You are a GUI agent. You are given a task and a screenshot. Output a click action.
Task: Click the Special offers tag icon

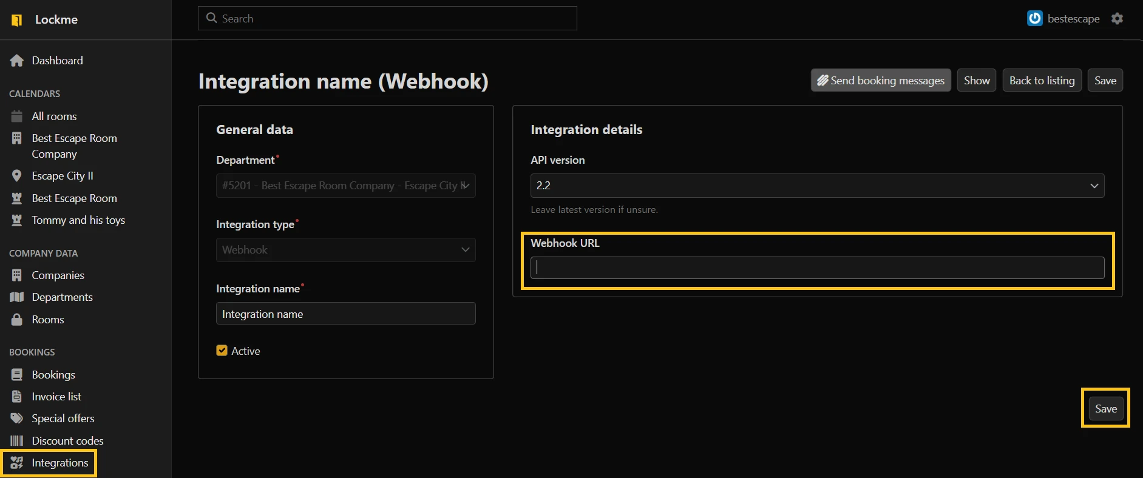17,419
